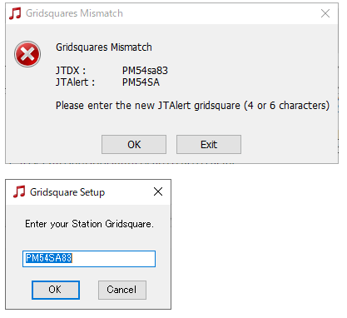Cancel the Gridsquare Setup dialog
This screenshot has height=318, width=347.
click(x=122, y=290)
